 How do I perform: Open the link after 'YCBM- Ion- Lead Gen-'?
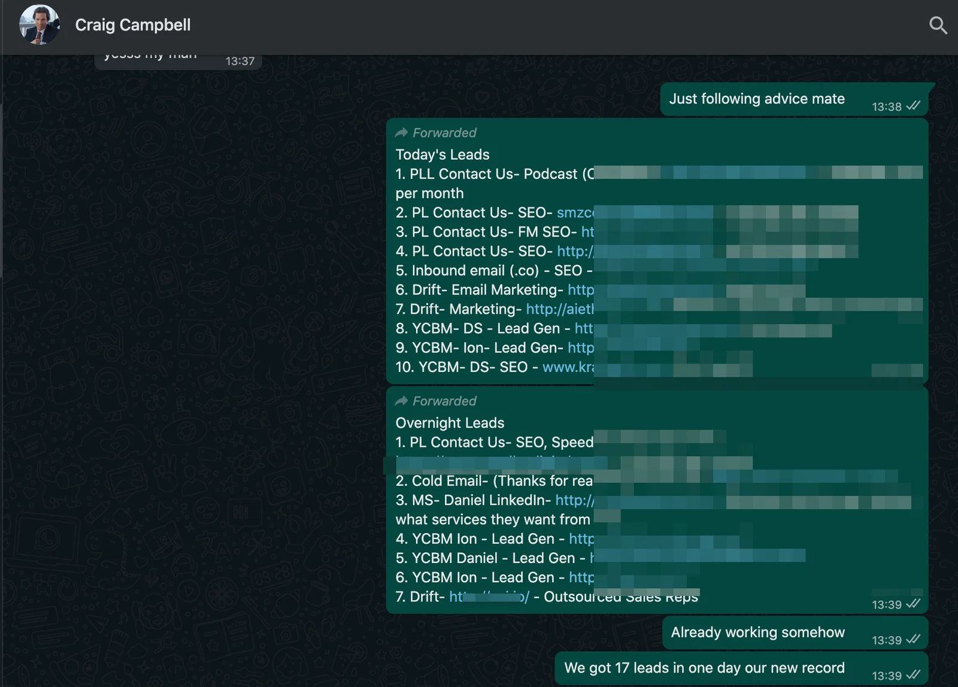tap(581, 347)
